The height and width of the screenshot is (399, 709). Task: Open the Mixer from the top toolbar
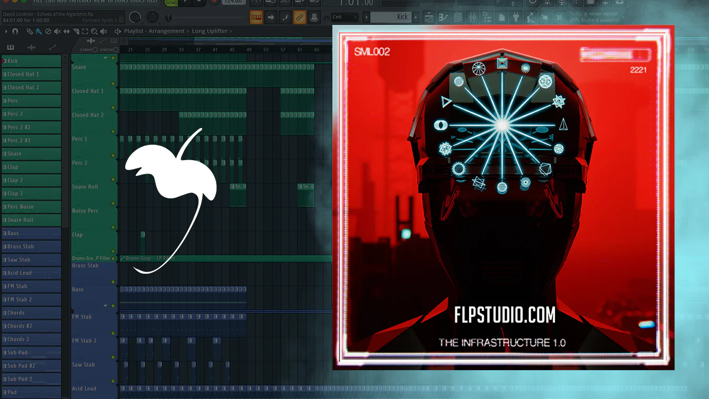pos(472,18)
